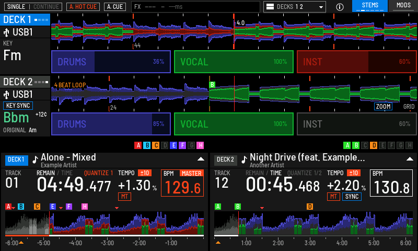Jump to hot cue D marker on Deck 2 overview
This screenshot has height=251, width=418.
click(310, 207)
